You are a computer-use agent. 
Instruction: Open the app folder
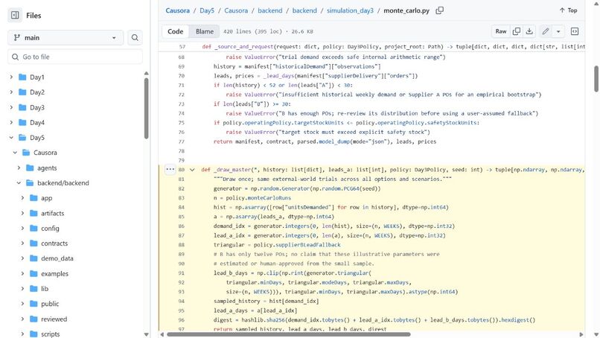(x=47, y=198)
